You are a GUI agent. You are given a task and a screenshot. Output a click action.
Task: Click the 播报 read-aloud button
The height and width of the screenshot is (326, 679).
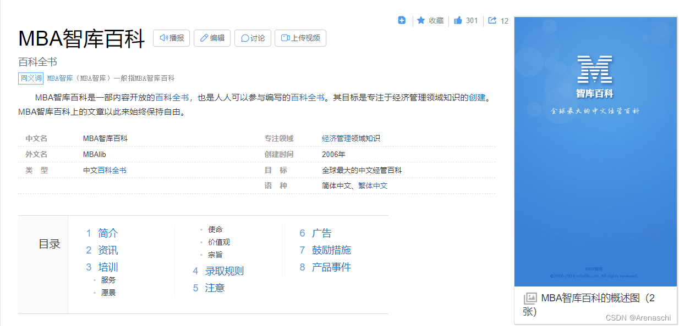tap(171, 38)
